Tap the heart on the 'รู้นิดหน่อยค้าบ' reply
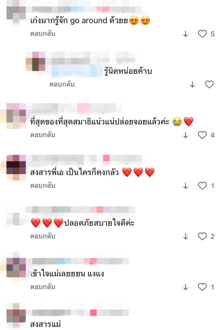218x330 pixels. [x=209, y=84]
